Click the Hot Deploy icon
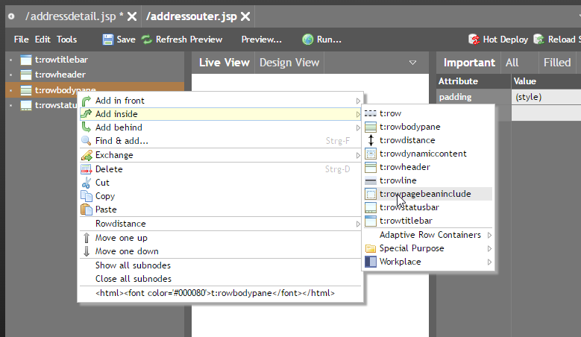Image resolution: width=581 pixels, height=337 pixels. 474,40
